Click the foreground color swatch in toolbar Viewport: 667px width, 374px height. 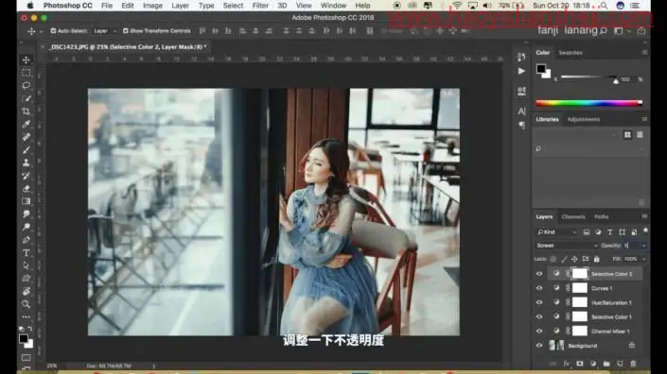24,339
